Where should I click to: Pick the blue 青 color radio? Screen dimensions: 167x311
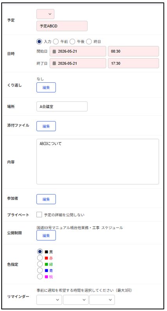coord(40,270)
